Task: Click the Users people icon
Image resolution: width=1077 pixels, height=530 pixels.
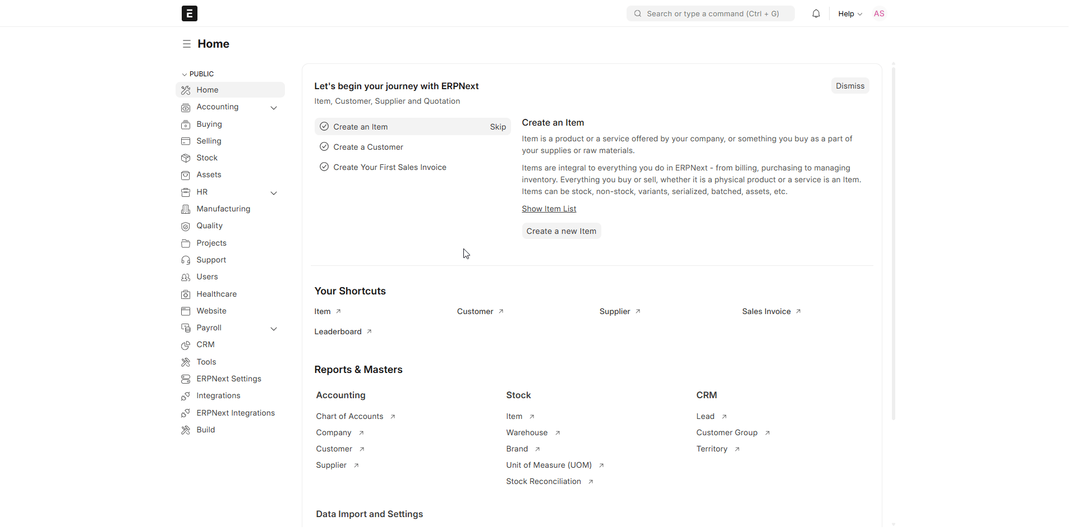Action: 186,278
